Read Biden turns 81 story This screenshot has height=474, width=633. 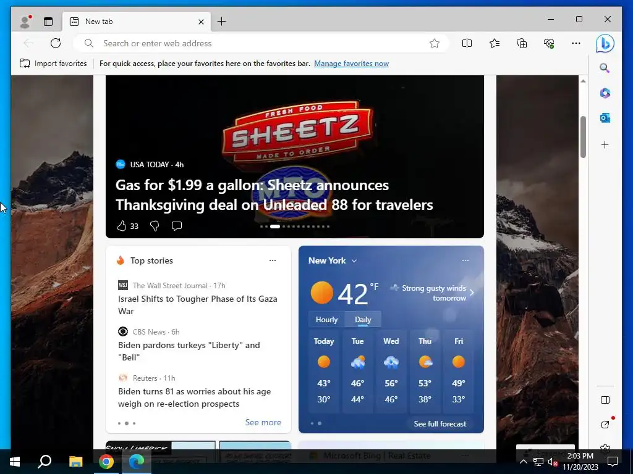tap(194, 397)
